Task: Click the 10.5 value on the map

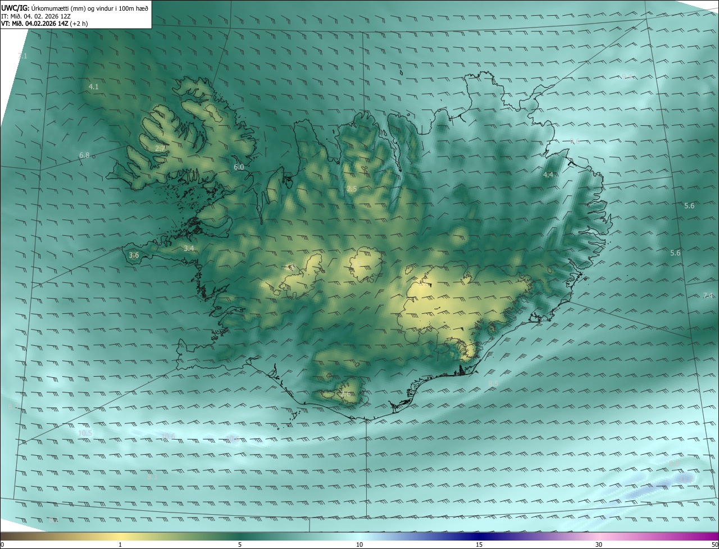Action: [x=85, y=433]
